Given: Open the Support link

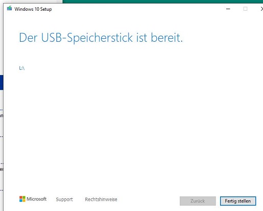Looking at the screenshot, I should (64, 199).
